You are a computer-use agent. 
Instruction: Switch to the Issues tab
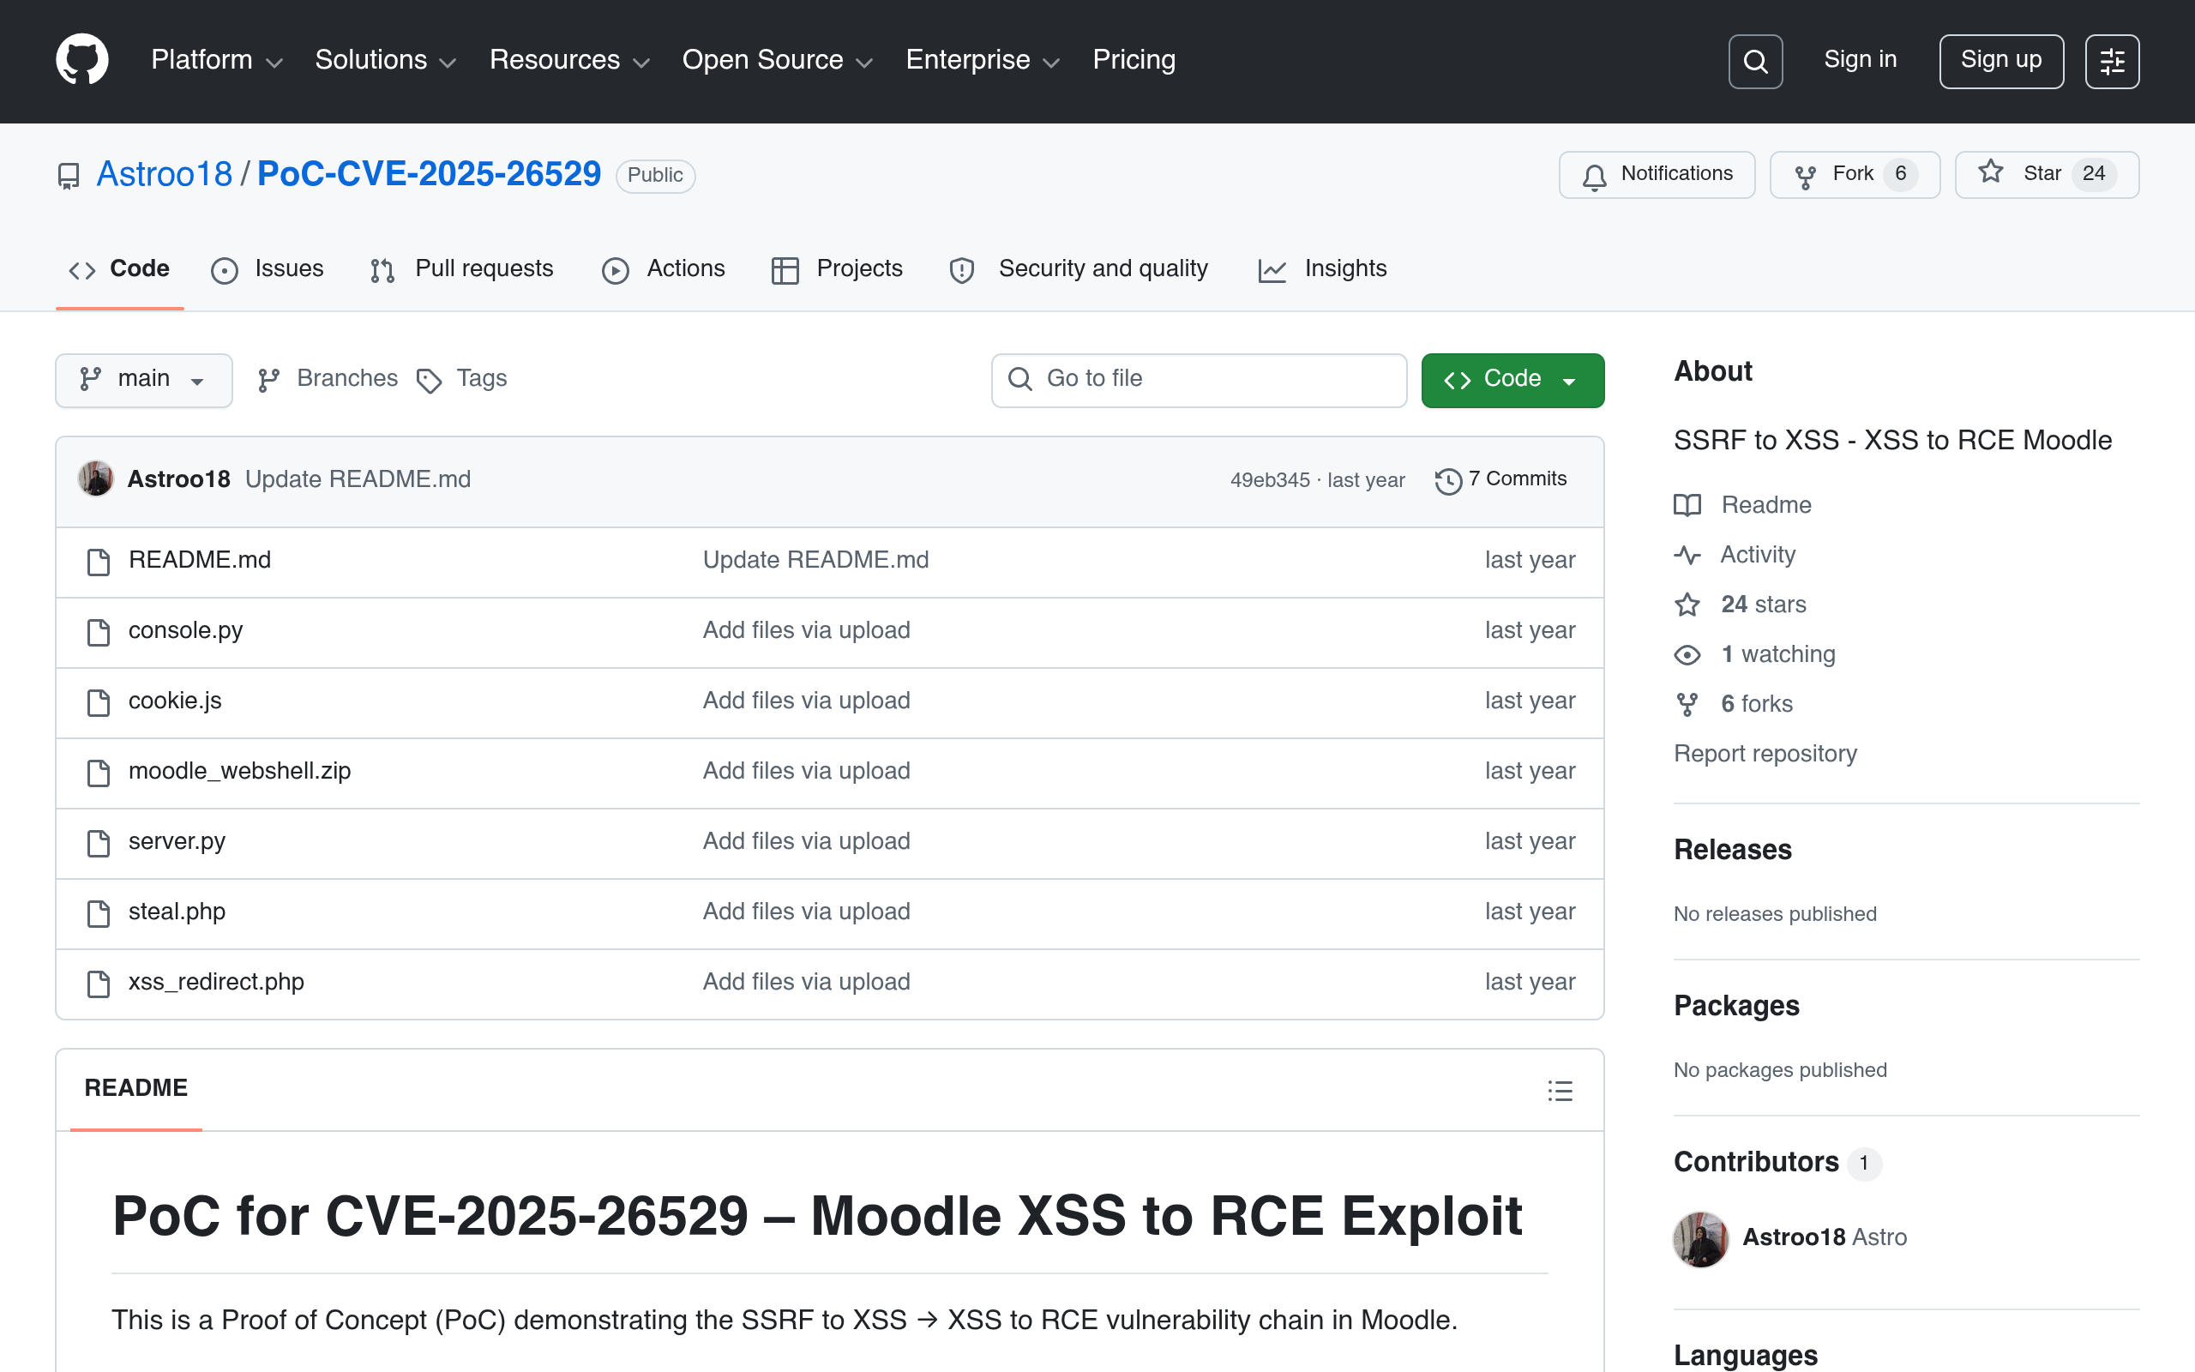click(x=268, y=269)
